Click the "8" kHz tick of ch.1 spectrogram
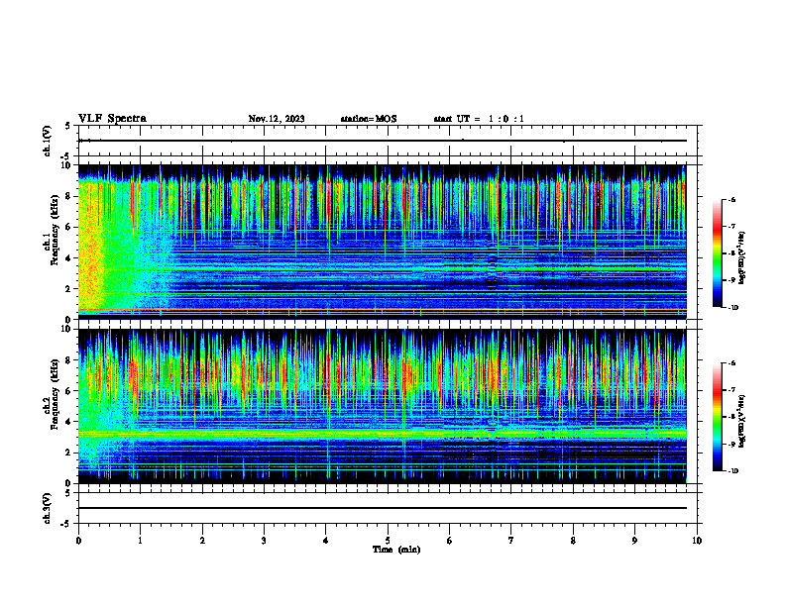The width and height of the screenshot is (785, 606). (69, 196)
